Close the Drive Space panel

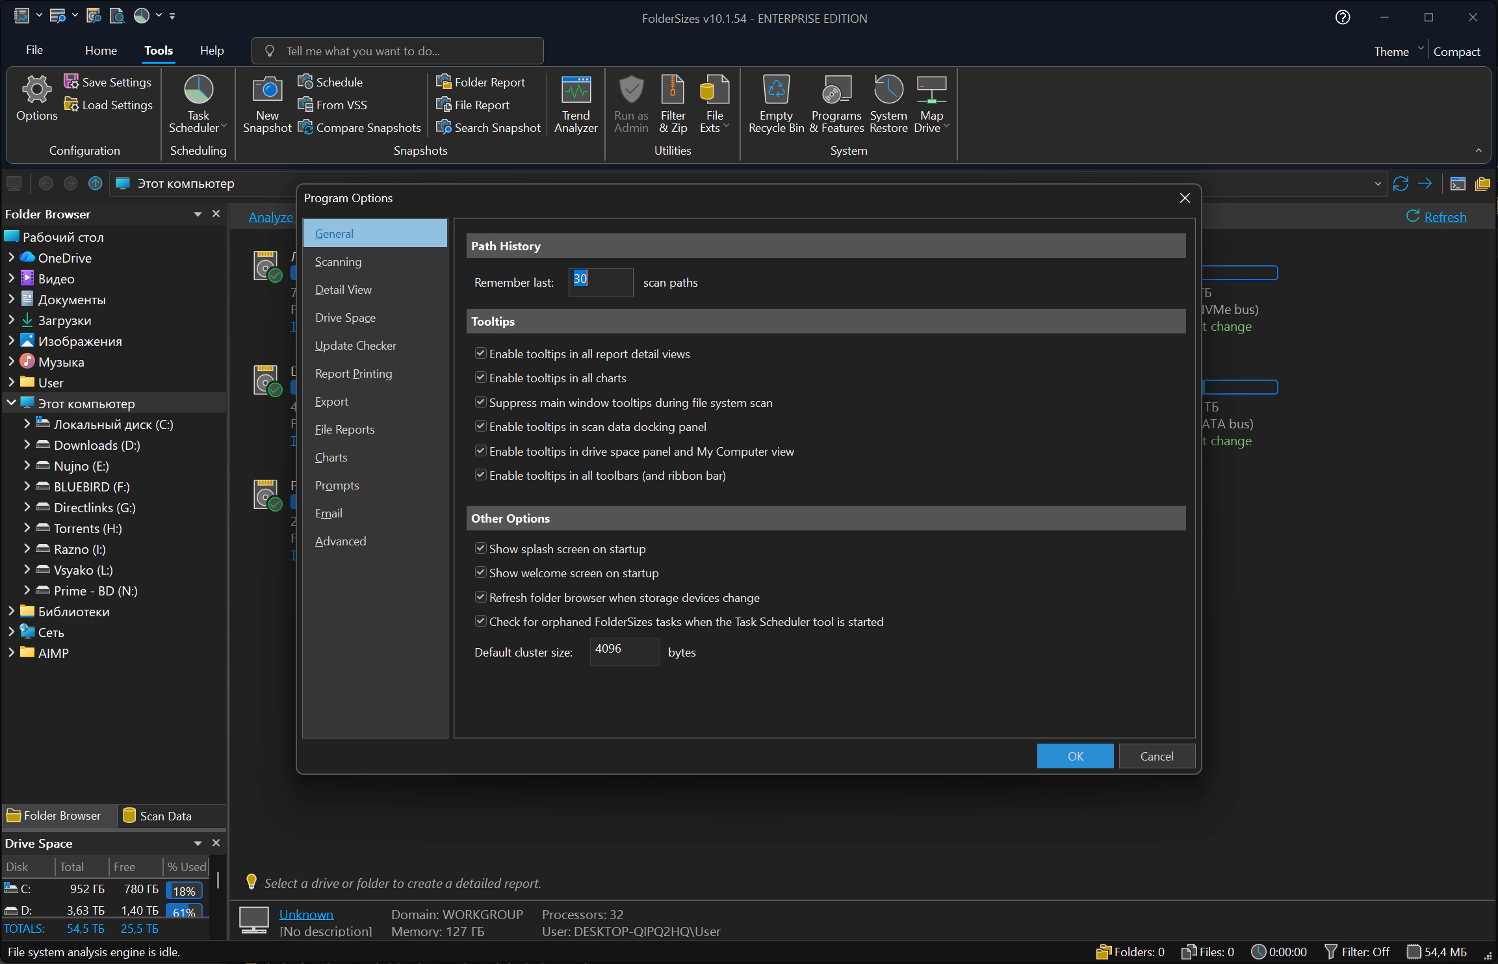(x=216, y=843)
